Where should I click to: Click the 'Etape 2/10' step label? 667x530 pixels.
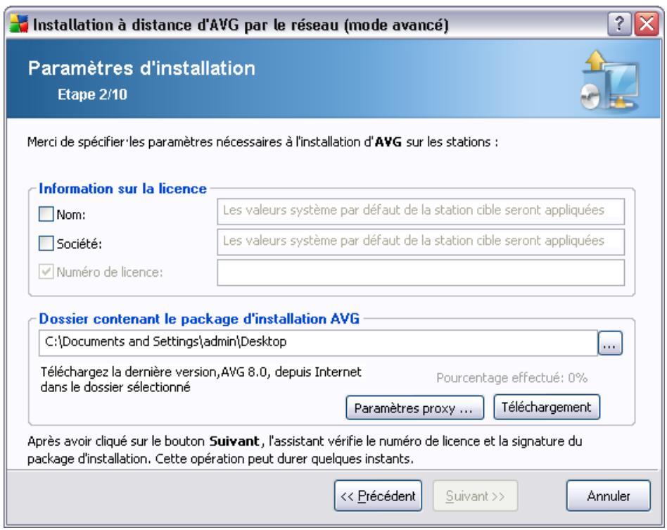(x=92, y=94)
